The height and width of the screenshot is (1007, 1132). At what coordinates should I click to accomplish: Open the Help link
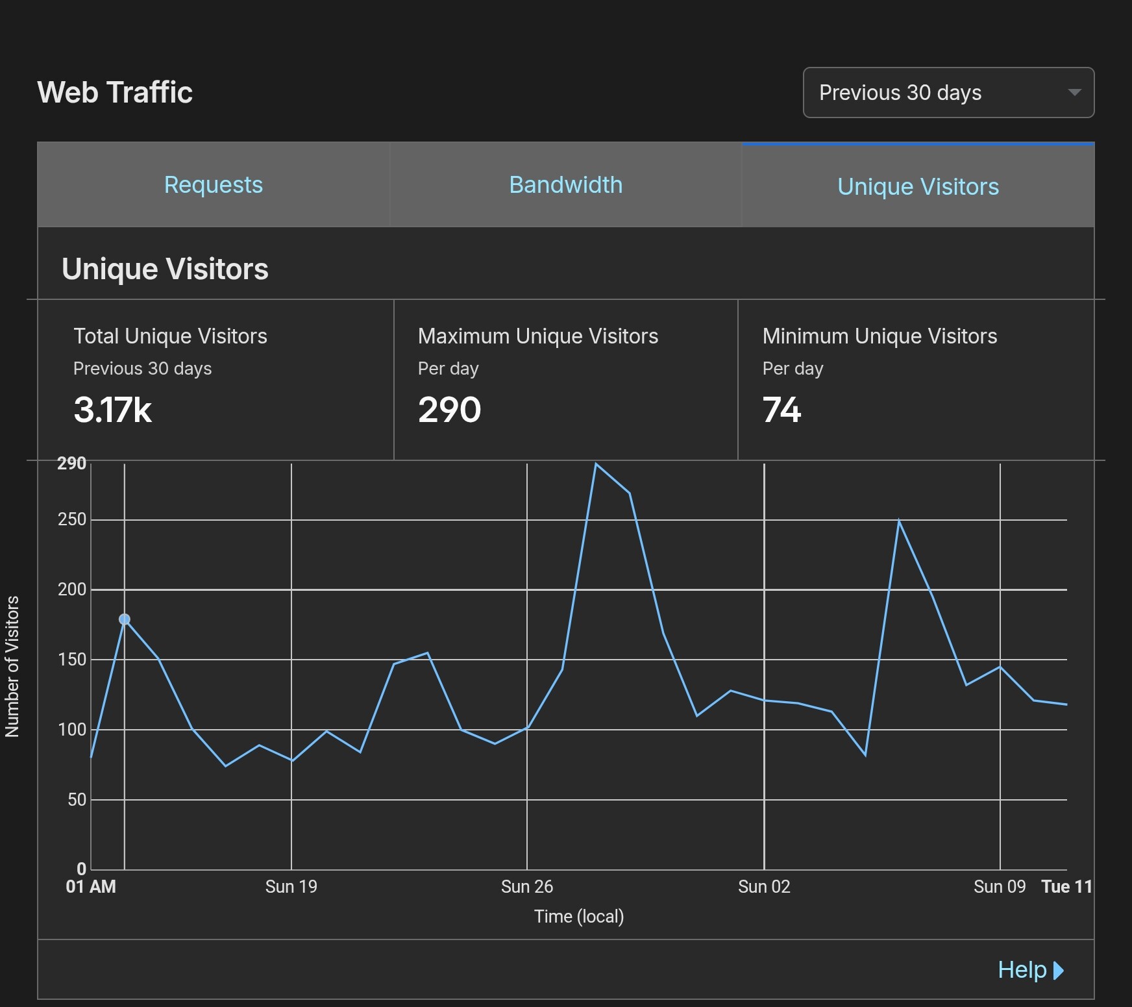1022,970
